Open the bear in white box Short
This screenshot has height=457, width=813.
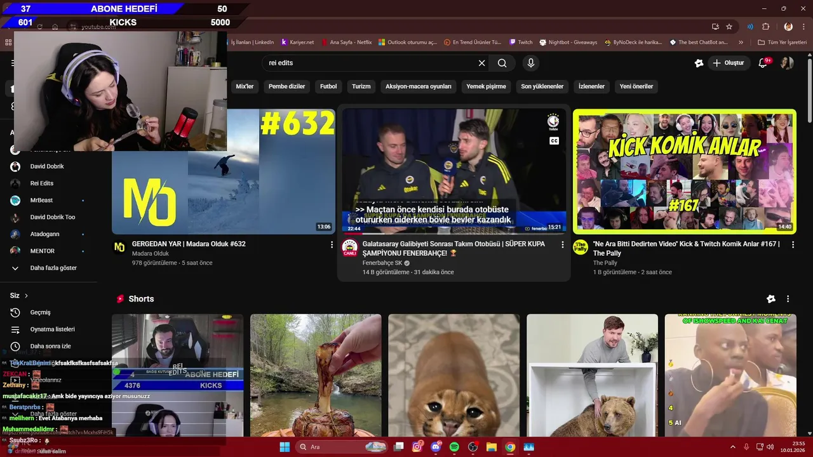tap(592, 376)
